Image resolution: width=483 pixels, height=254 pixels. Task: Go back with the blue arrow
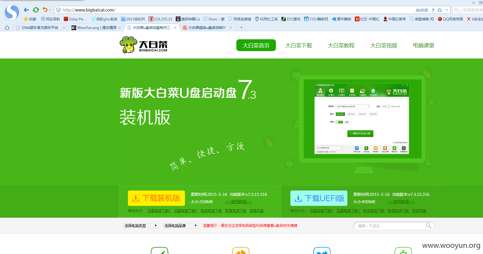tap(26, 10)
